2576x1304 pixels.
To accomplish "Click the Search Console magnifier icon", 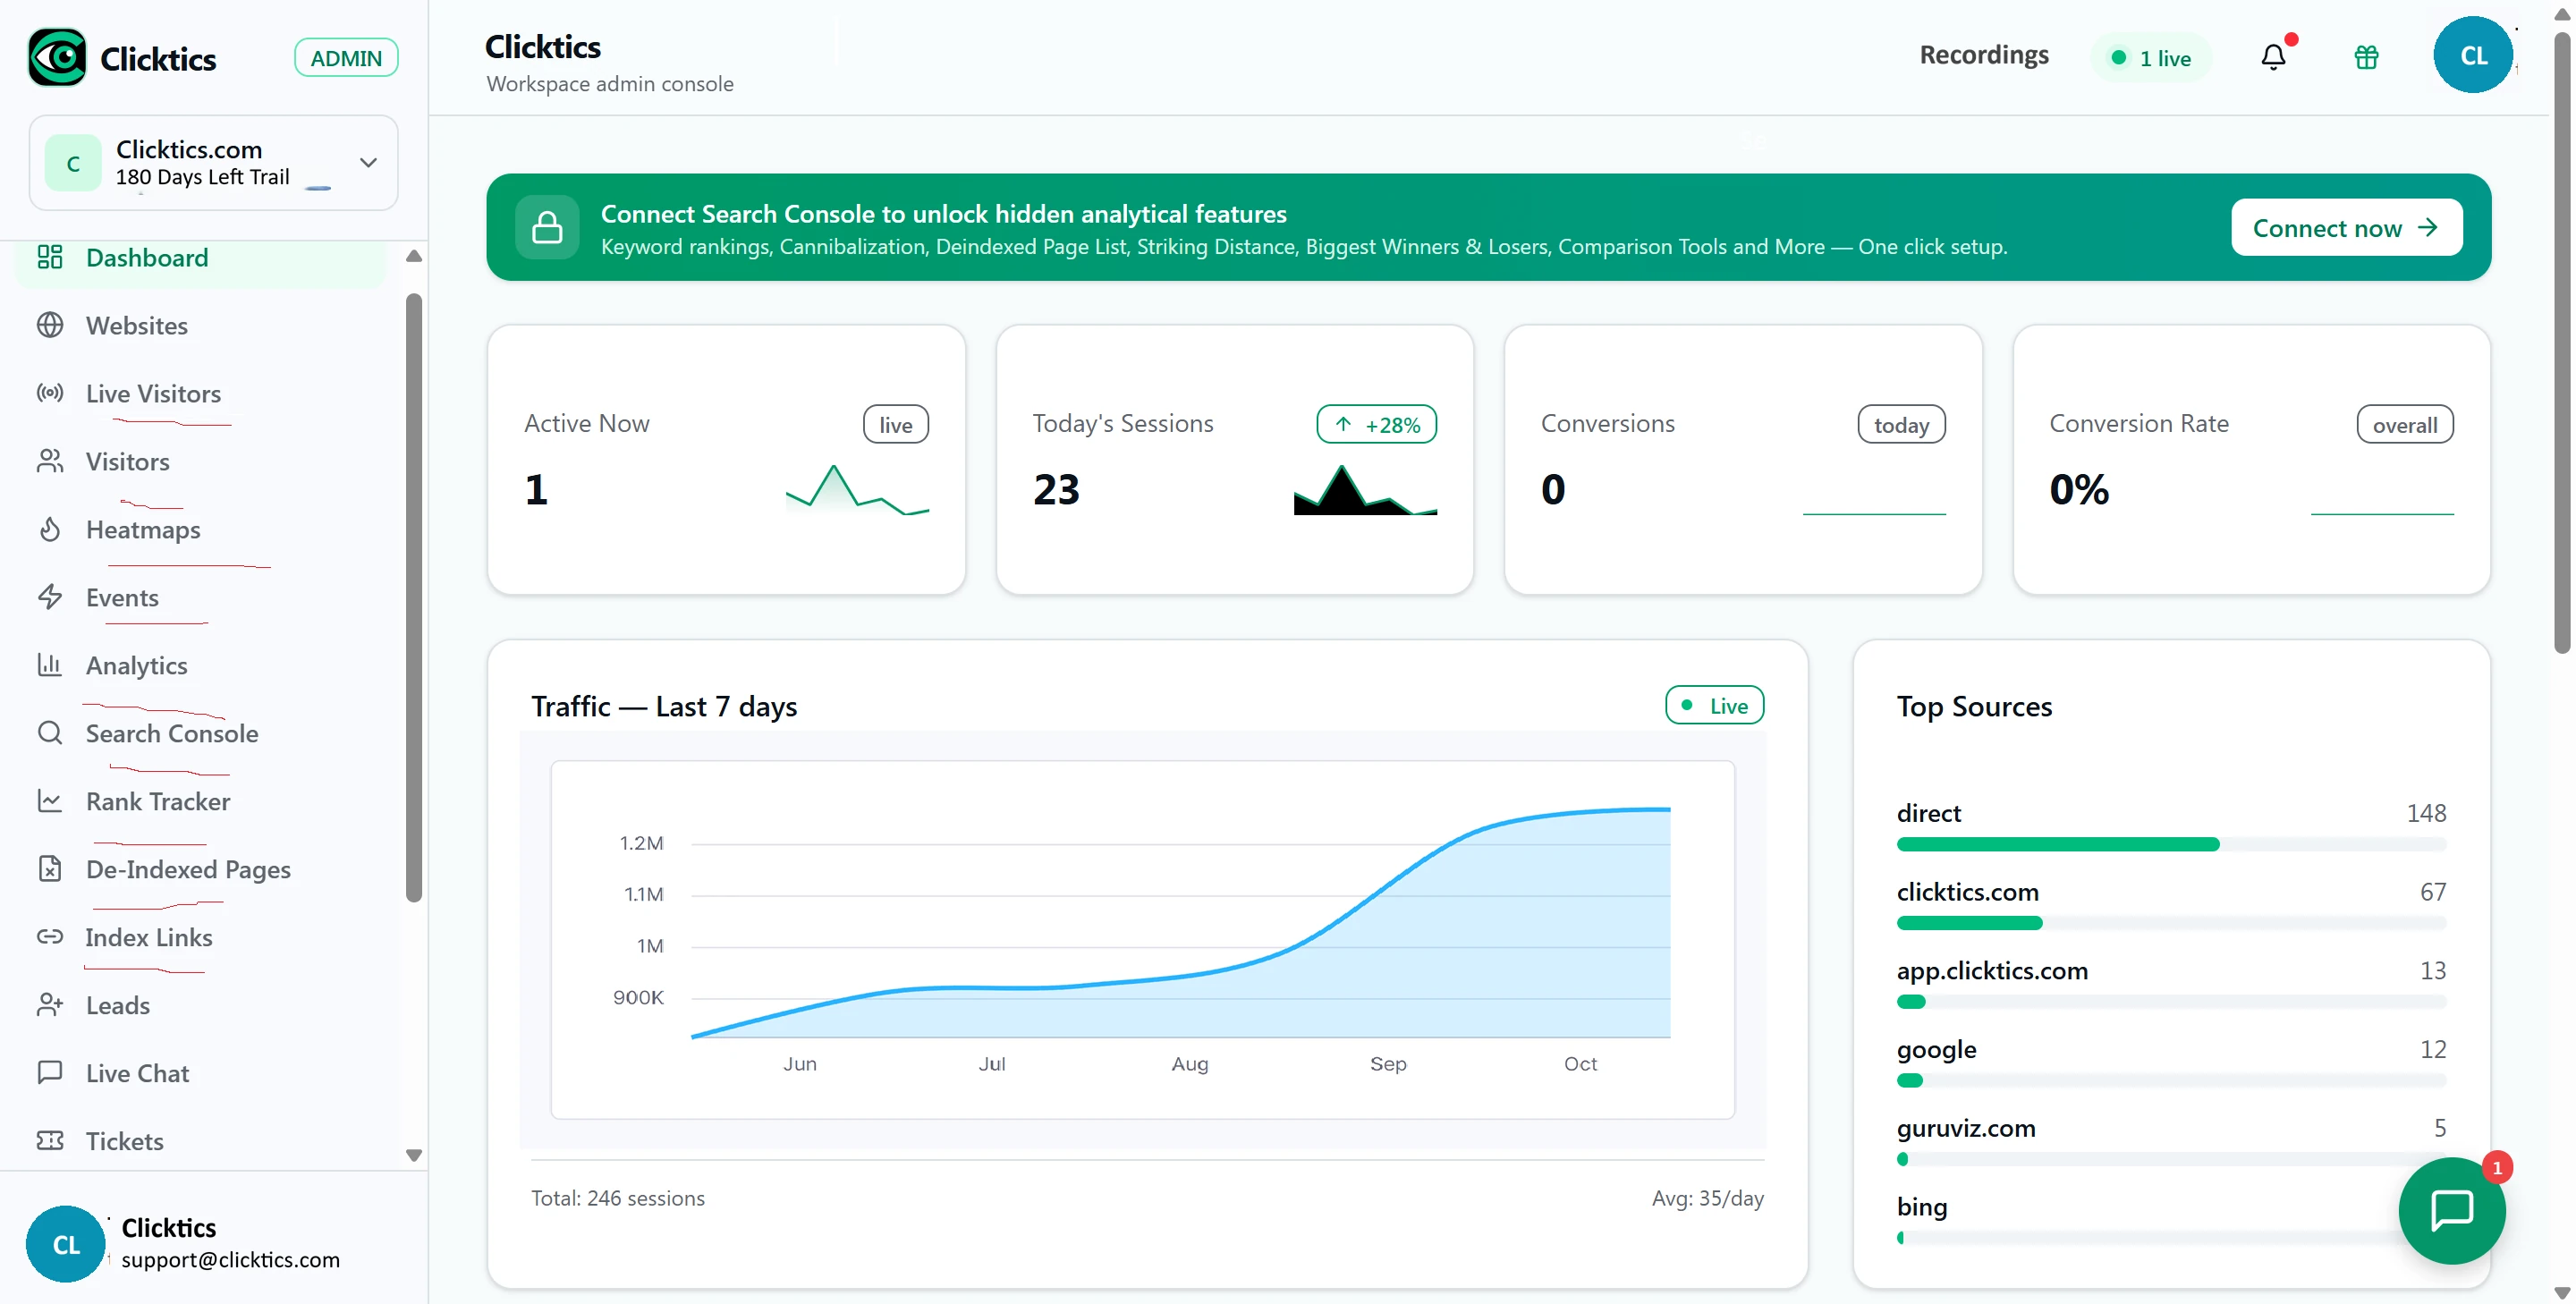I will pos(50,733).
